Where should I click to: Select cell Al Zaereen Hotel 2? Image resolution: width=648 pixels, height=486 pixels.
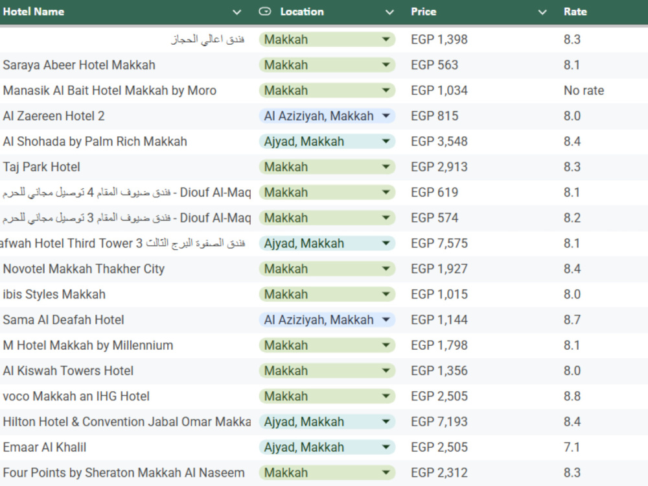click(54, 116)
